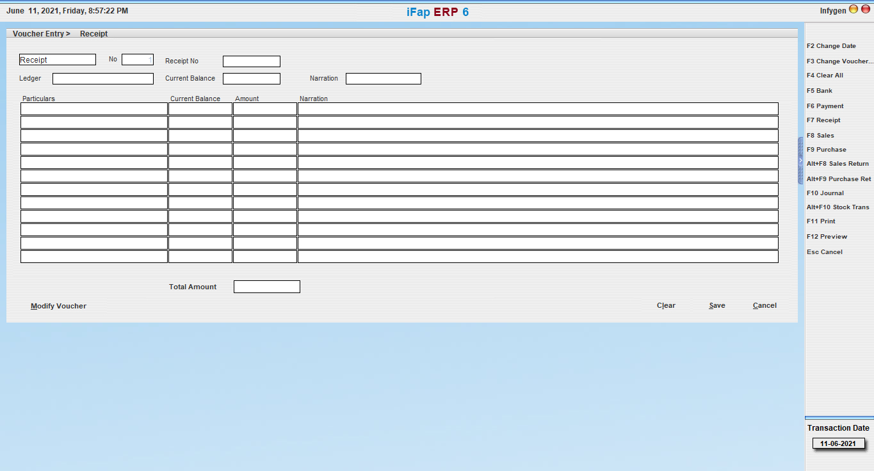Open F5 Bank voucher

820,91
